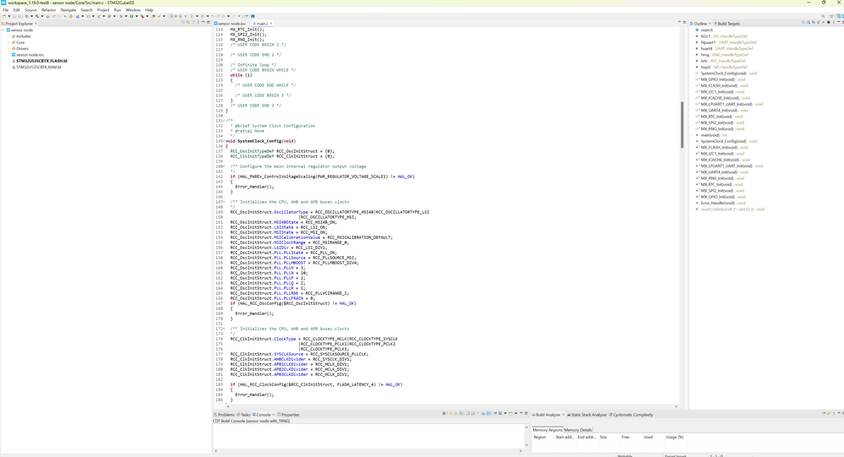Switch to the Static Stack Analyzer tab

click(588, 415)
